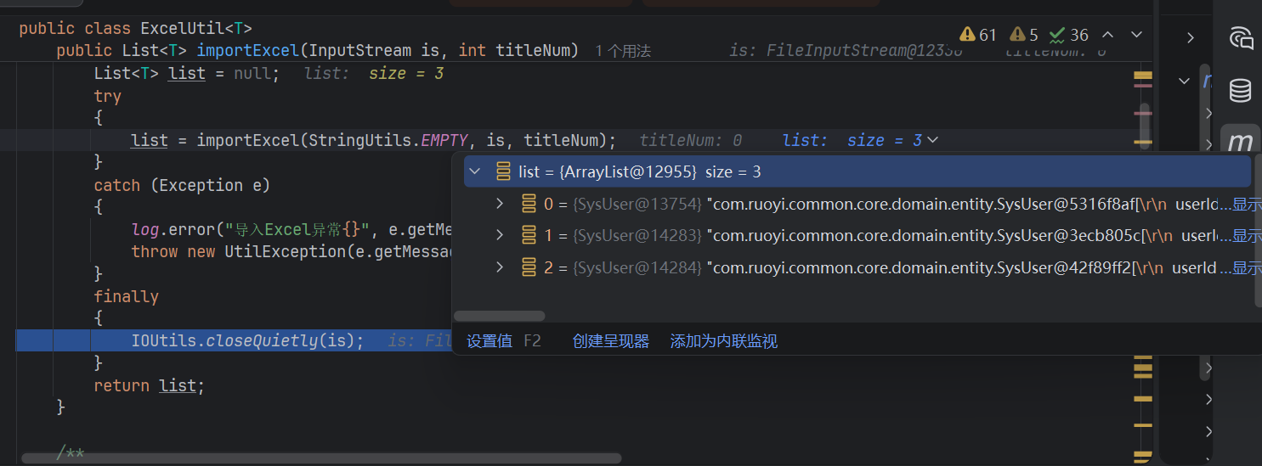Click the editor bottom horizontal scrollbar

[x=321, y=458]
